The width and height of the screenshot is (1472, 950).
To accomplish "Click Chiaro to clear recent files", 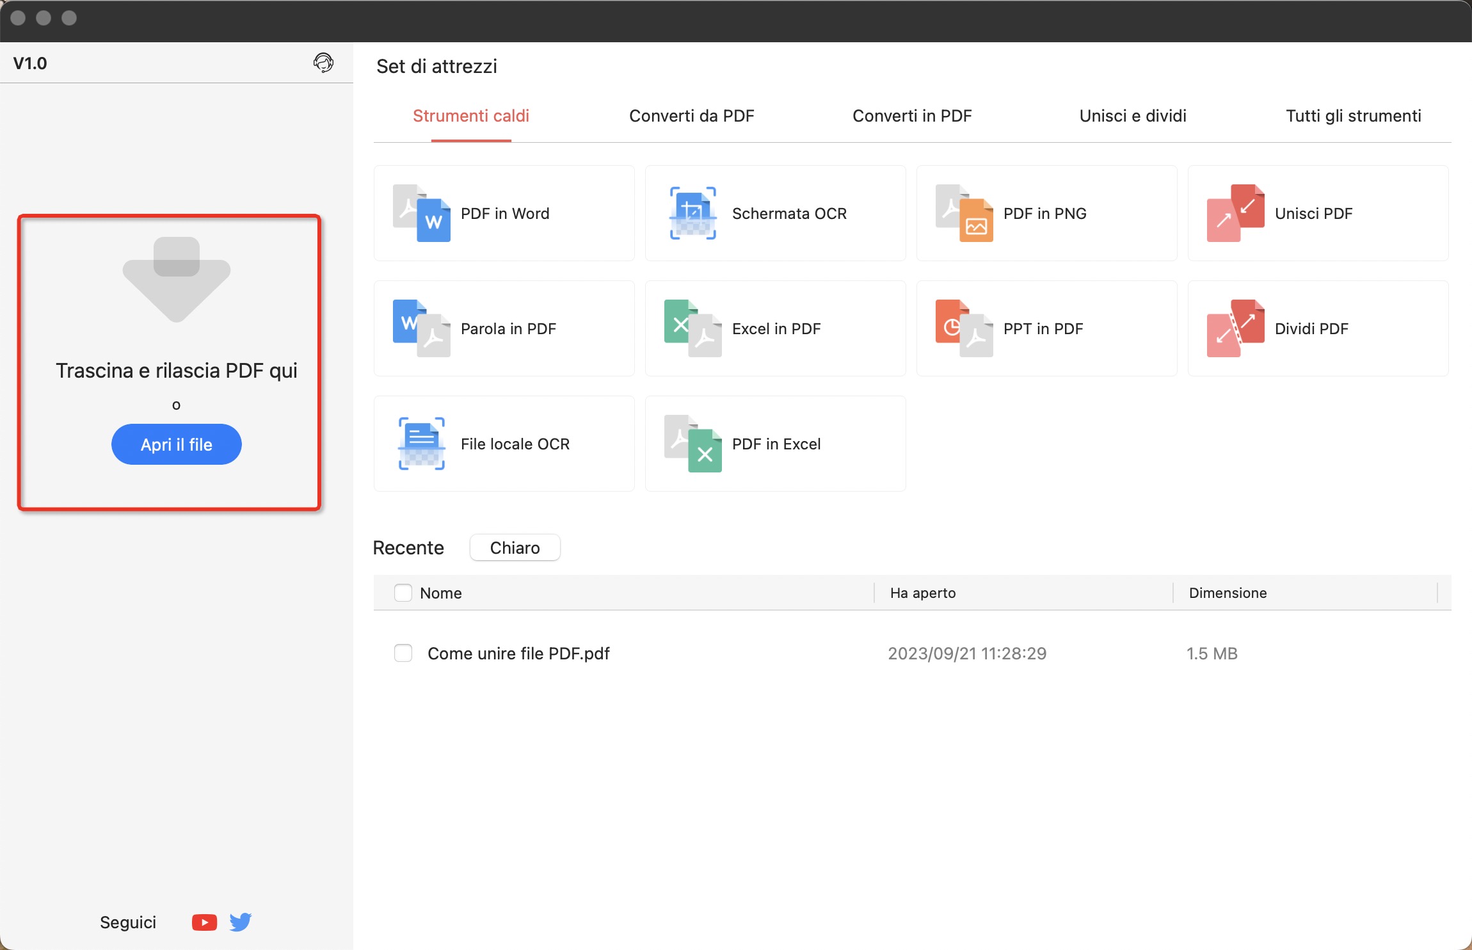I will tap(514, 547).
